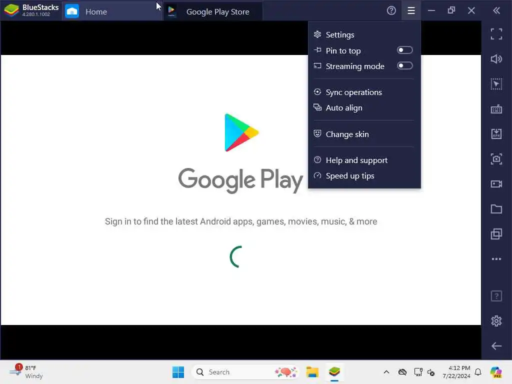Switch to the Google Play Store tab
This screenshot has height=384, width=512.
[212, 11]
